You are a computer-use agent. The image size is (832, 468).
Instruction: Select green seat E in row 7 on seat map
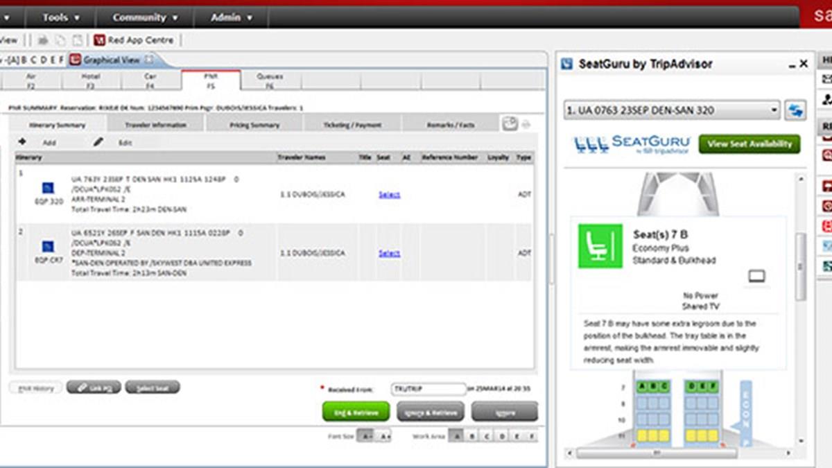[x=702, y=386]
